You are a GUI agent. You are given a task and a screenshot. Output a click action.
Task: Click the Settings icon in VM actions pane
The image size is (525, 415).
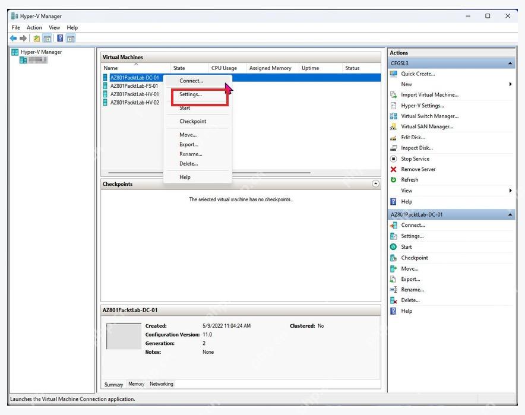point(393,236)
